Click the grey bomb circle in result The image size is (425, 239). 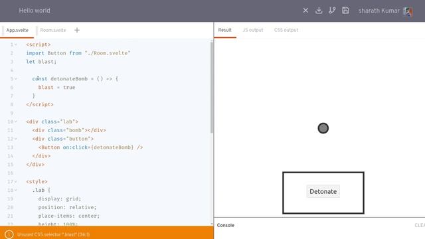point(323,128)
